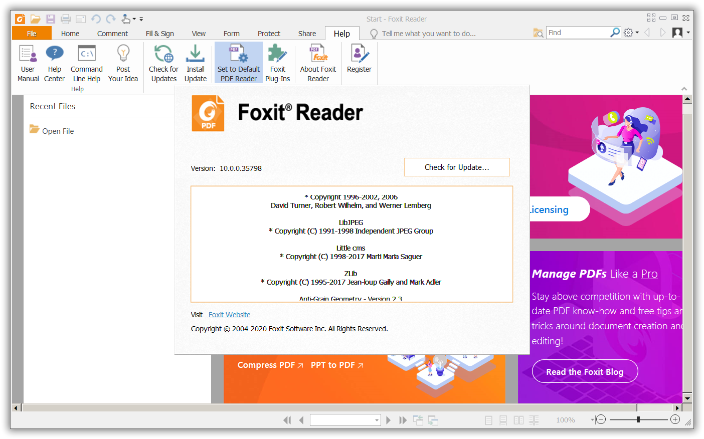Click the previous search result arrow
The height and width of the screenshot is (439, 704).
(x=647, y=33)
